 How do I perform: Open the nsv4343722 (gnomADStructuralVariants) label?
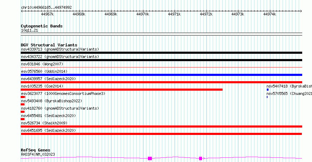point(60,57)
